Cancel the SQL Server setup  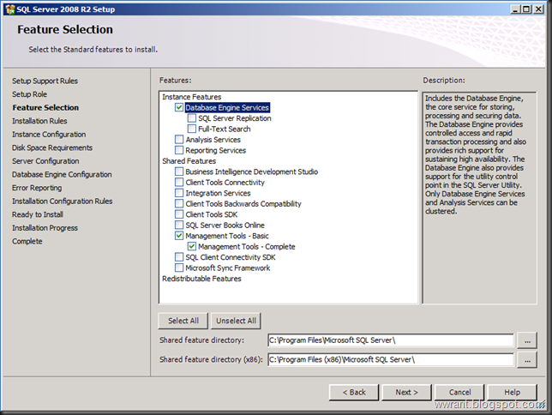click(x=459, y=392)
